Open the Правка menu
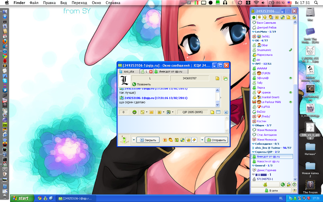 49,3
